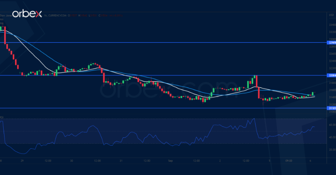Click the RSI line peak near 70 level

tap(254, 119)
